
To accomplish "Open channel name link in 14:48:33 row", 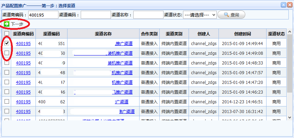I will coord(120,63).
